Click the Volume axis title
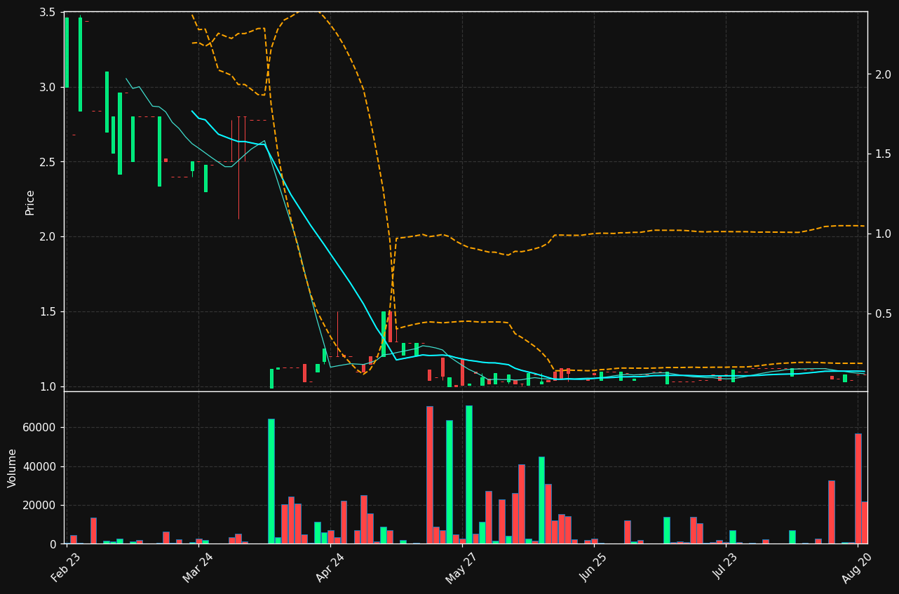 tap(13, 468)
